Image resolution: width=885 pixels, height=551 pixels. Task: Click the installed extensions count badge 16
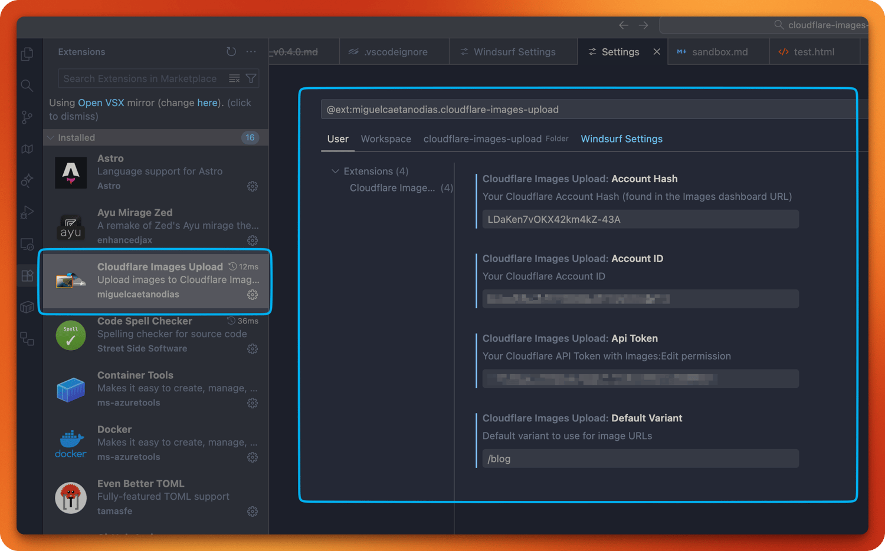(x=250, y=137)
